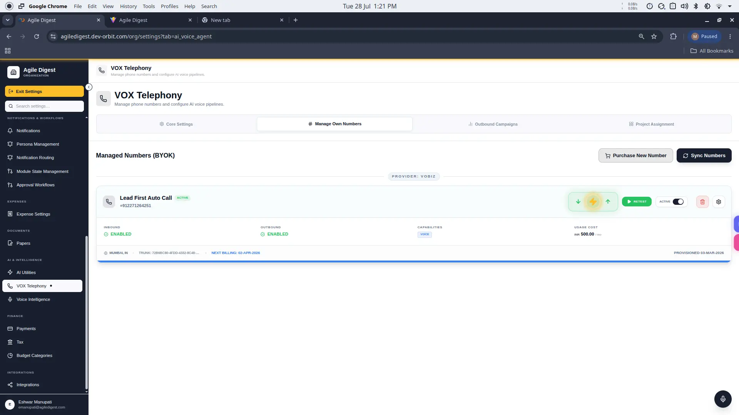Screen dimensions: 739x415
Task: Click the green RETEST button
Action: 637,202
